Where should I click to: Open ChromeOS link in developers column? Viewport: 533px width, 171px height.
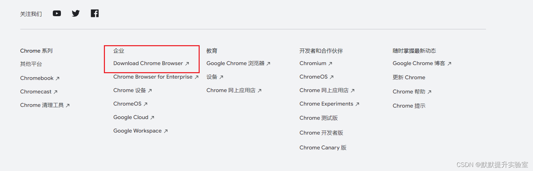tap(317, 77)
